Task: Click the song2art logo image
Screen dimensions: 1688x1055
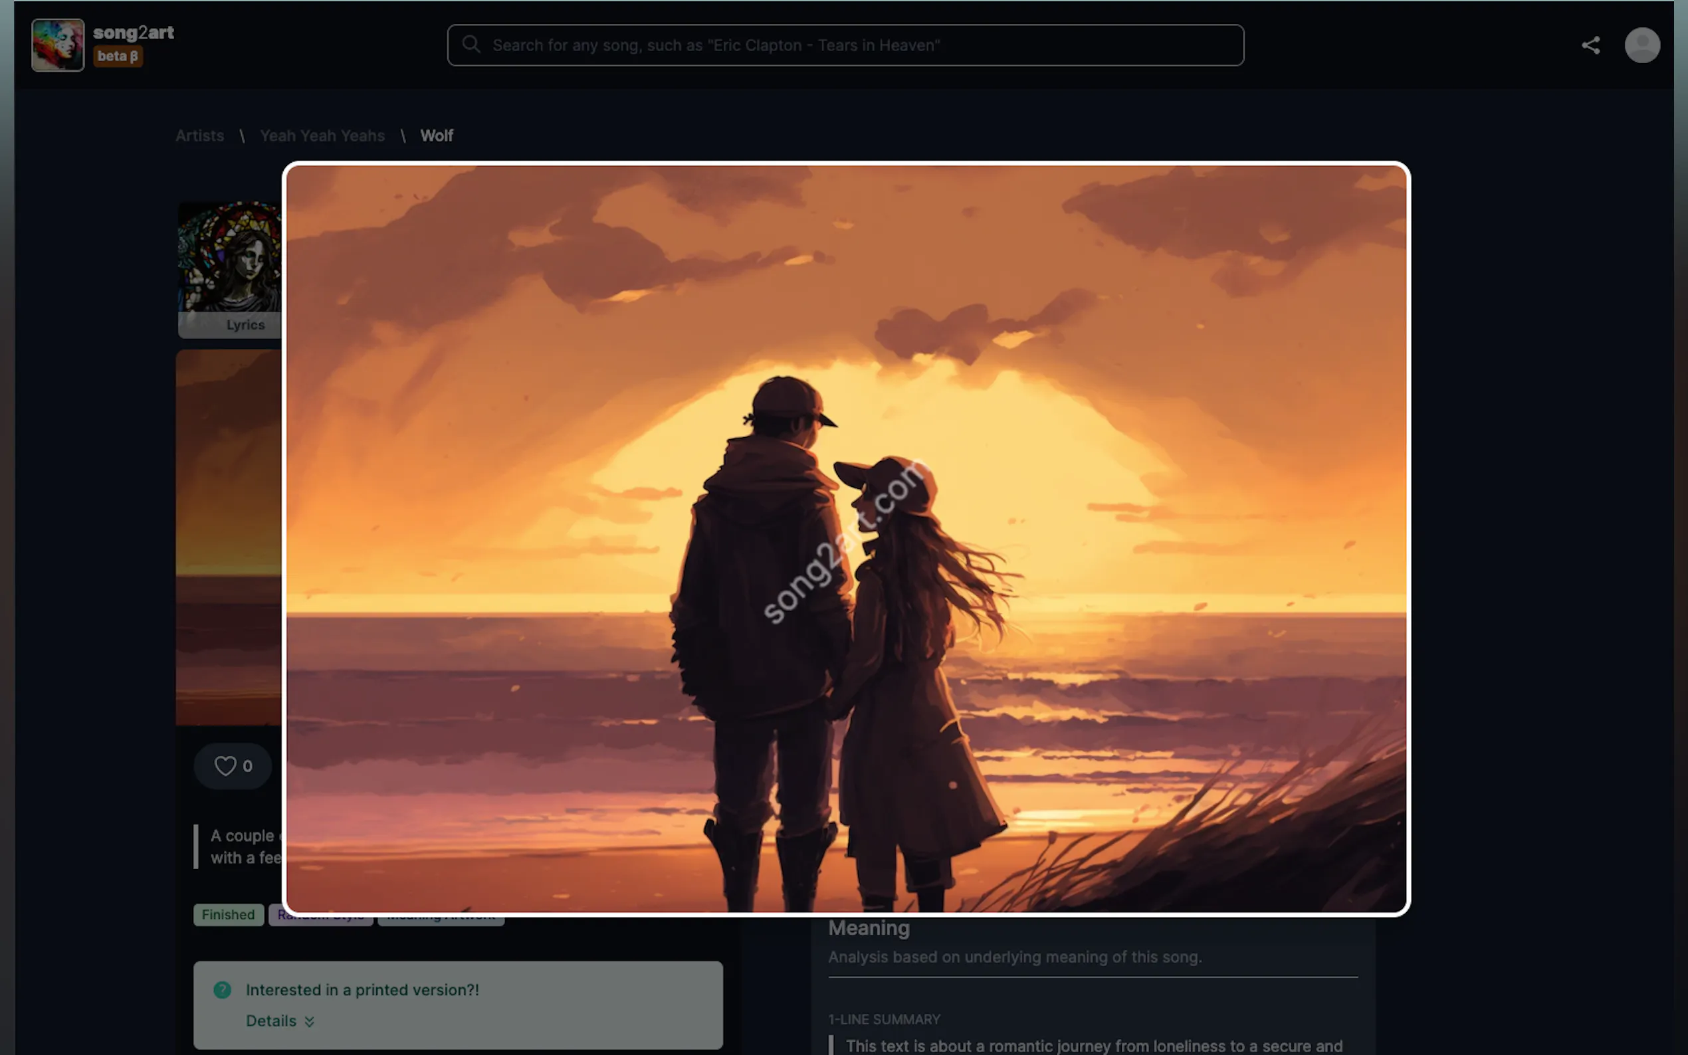Action: pos(58,45)
